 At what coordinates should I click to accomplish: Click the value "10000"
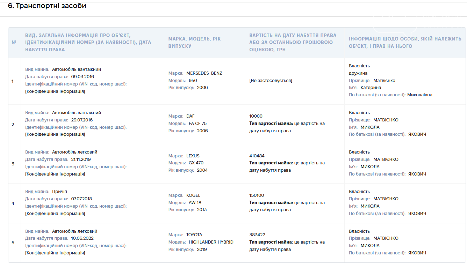[256, 116]
